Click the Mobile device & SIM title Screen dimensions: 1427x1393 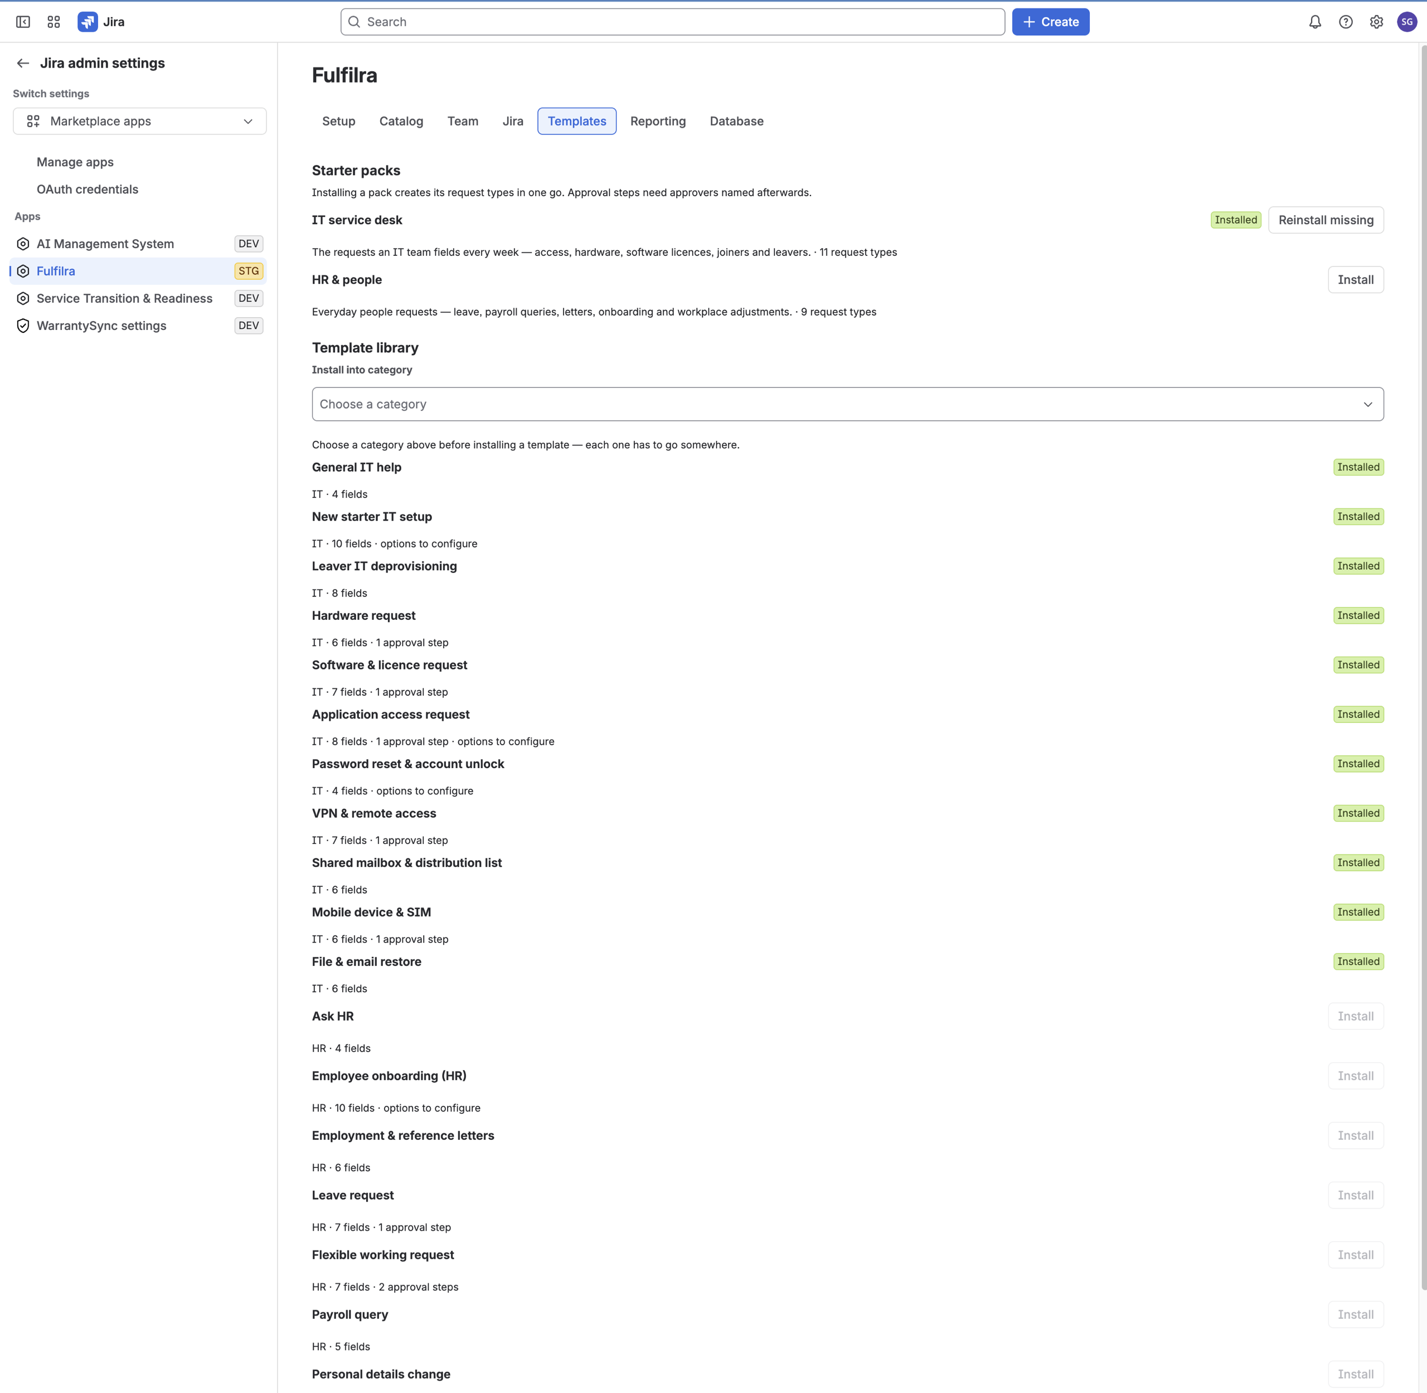coord(371,913)
